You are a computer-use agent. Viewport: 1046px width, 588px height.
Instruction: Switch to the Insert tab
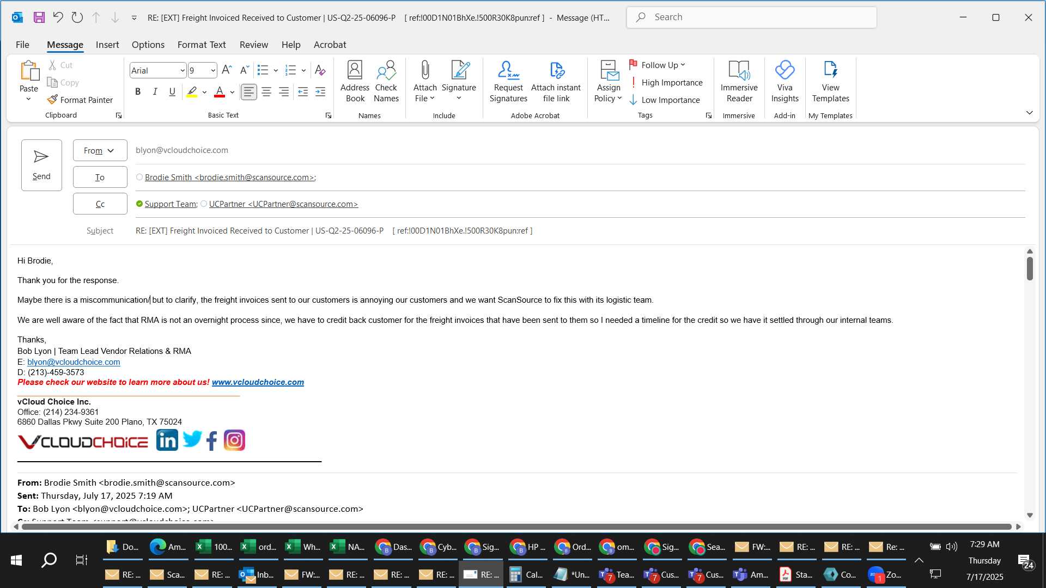tap(107, 45)
